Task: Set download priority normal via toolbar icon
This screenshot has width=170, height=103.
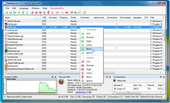Action: (11, 13)
